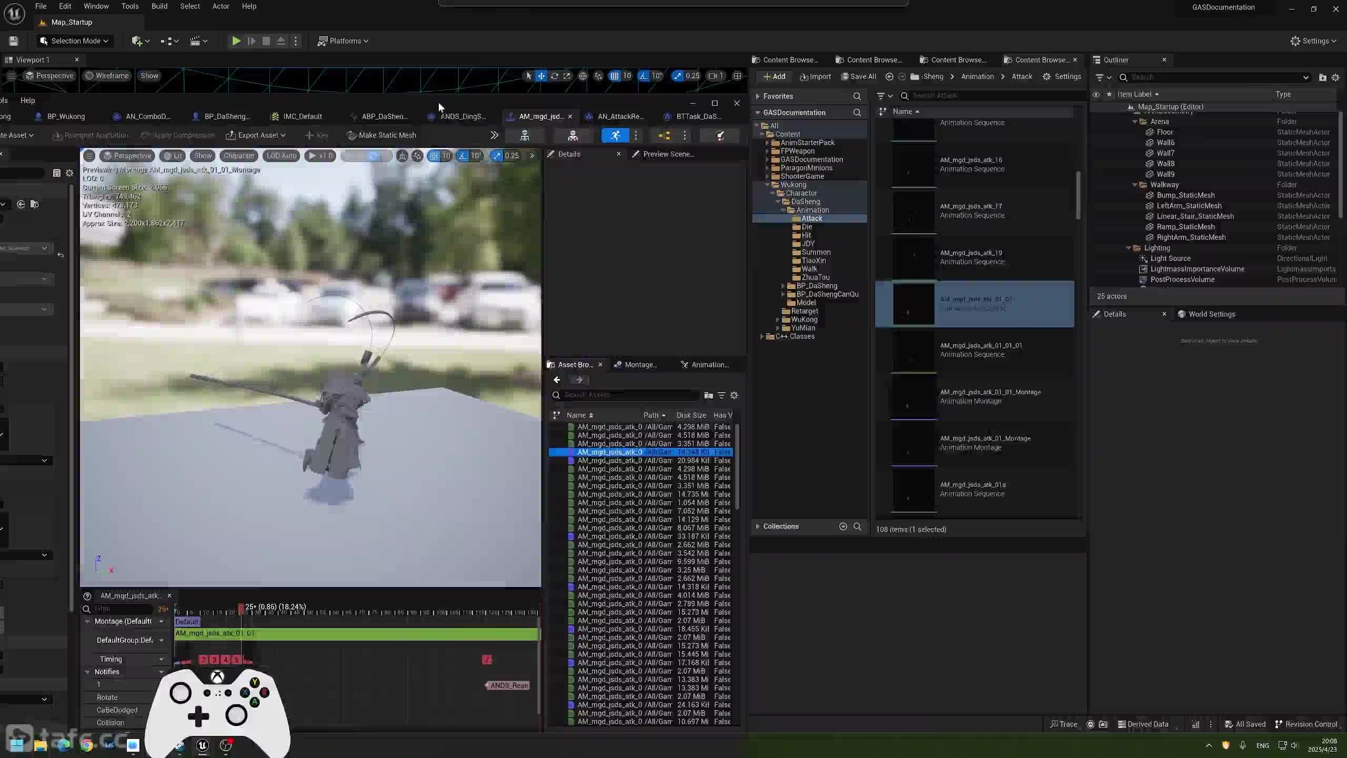Open the World Settings tab
Image resolution: width=1347 pixels, height=758 pixels.
click(x=1207, y=314)
